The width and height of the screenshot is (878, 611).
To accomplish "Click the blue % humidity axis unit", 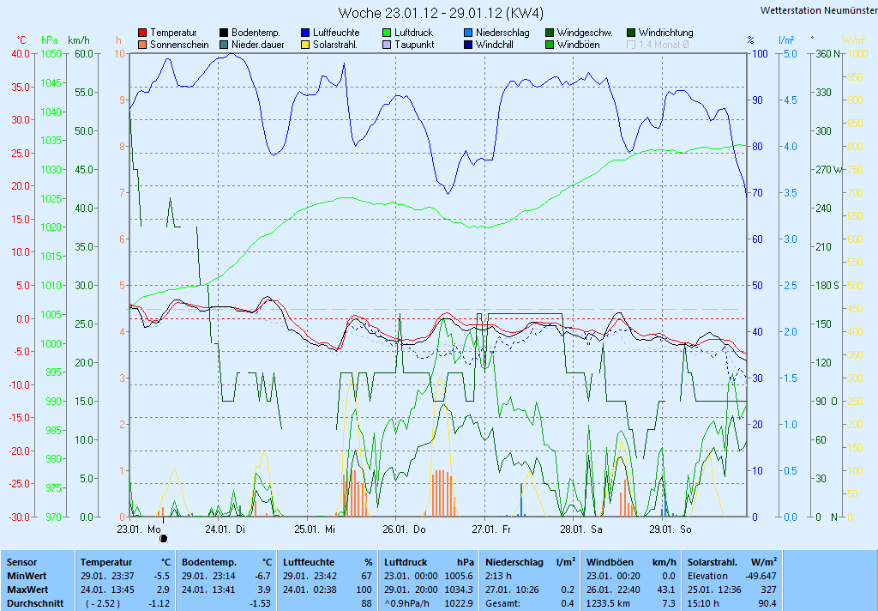I will point(750,40).
